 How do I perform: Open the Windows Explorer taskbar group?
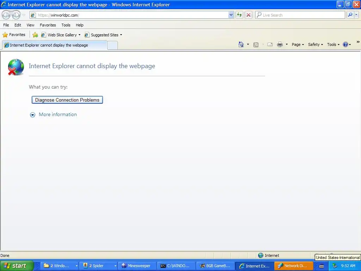[60, 266]
